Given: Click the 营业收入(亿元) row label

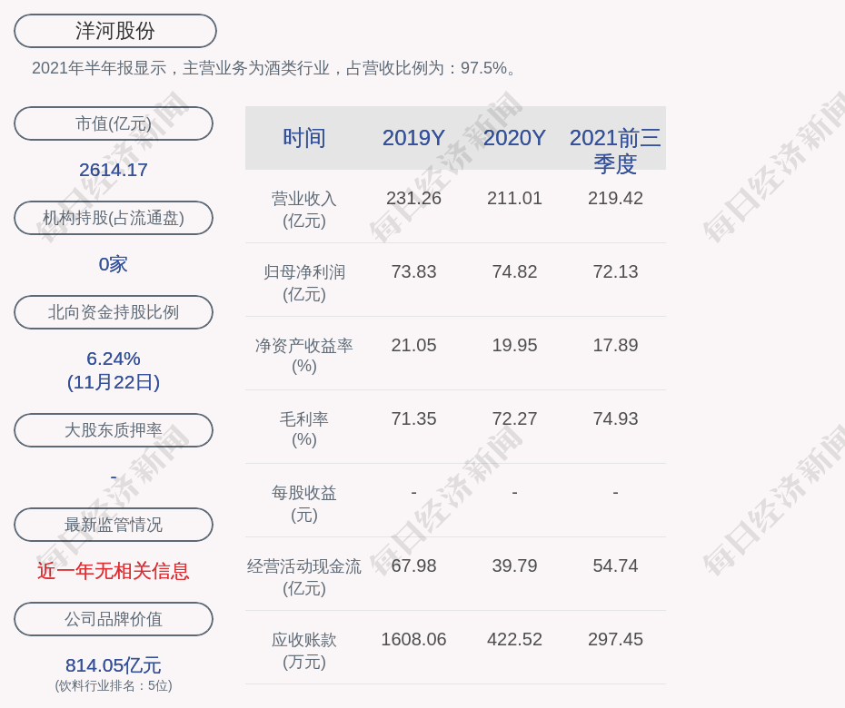Looking at the screenshot, I should click(304, 210).
